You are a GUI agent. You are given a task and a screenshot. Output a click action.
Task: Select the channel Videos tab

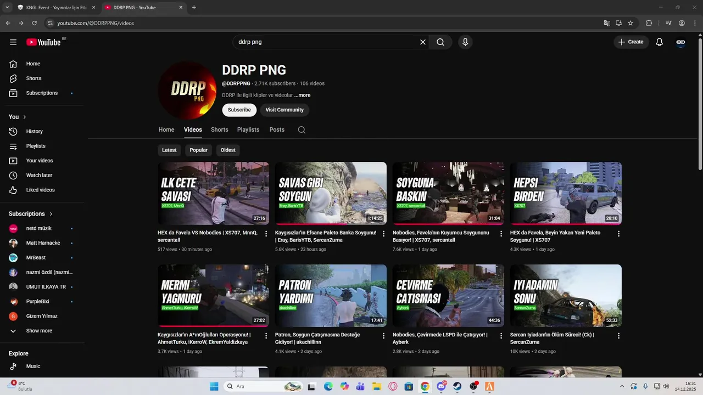tap(193, 130)
